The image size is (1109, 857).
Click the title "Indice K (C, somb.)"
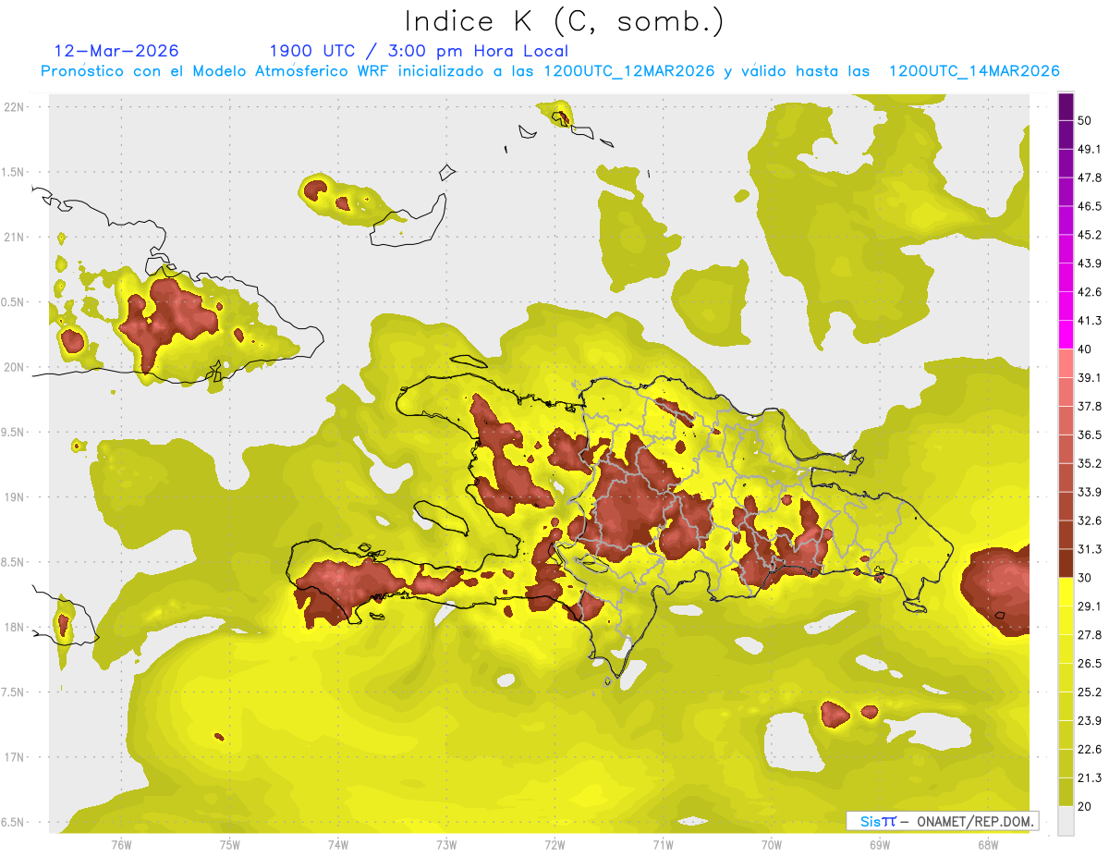point(564,22)
